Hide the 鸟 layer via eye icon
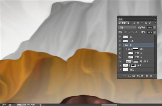 [120, 37]
